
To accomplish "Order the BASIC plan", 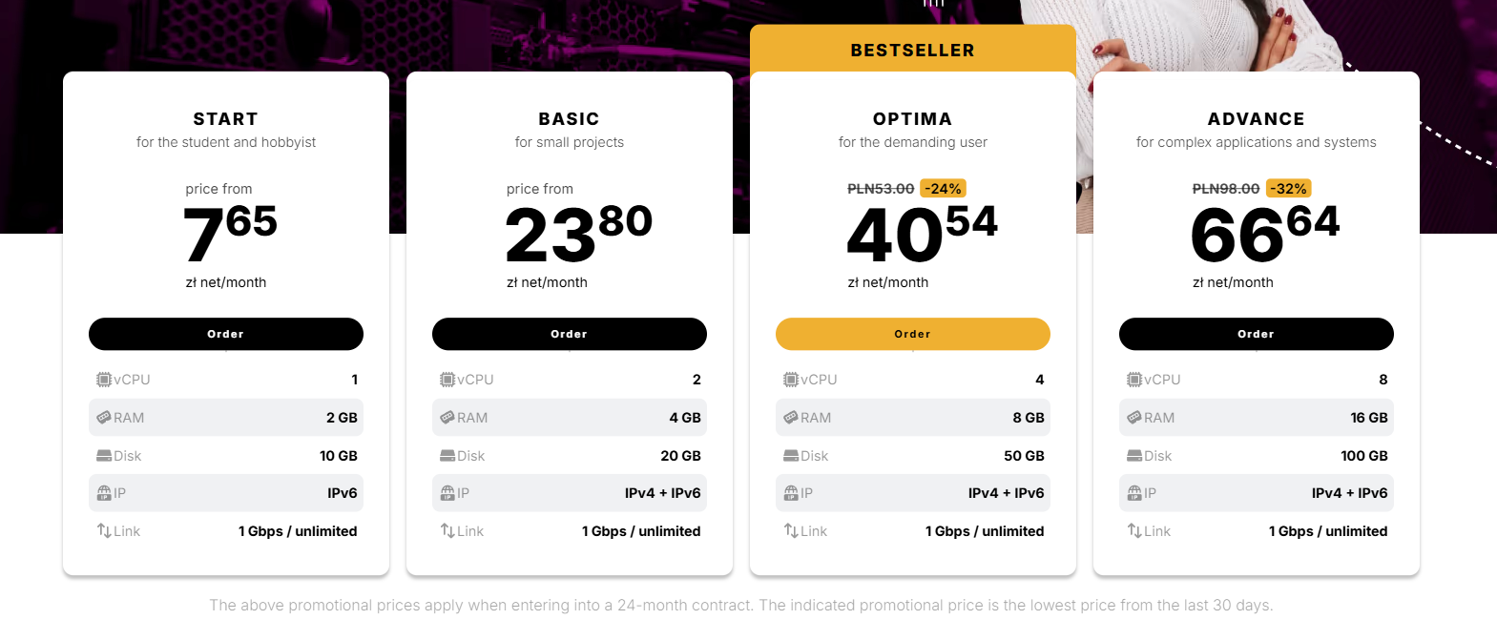I will pyautogui.click(x=570, y=334).
